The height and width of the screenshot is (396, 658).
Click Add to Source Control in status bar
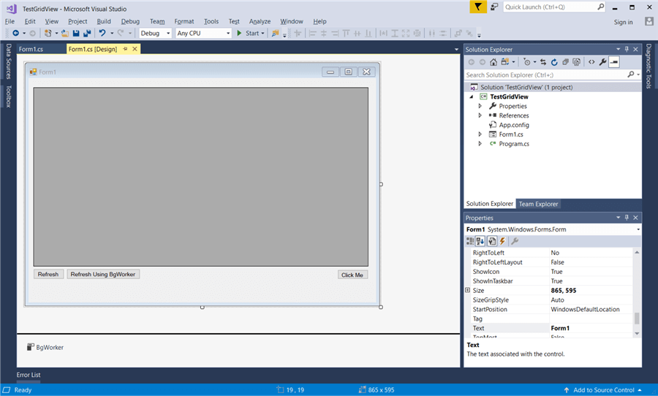click(x=603, y=389)
